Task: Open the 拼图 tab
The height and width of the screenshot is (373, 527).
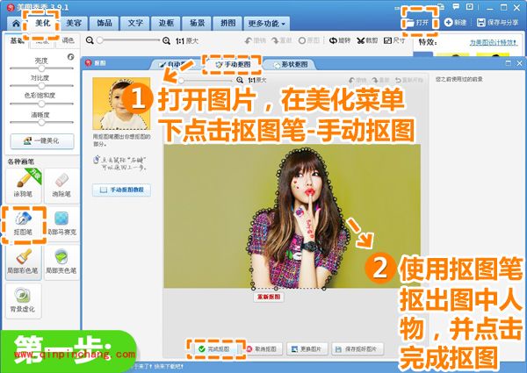Action: click(x=227, y=23)
